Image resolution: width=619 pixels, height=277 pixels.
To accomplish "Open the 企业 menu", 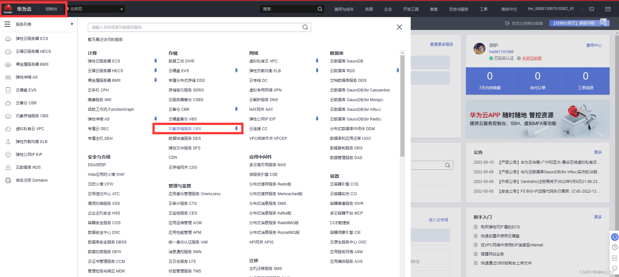I will 388,9.
